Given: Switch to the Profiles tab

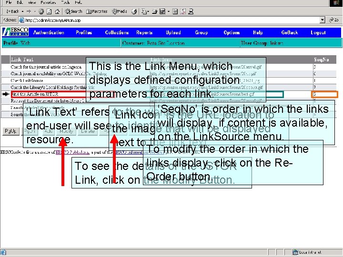Looking at the screenshot, I should click(84, 32).
